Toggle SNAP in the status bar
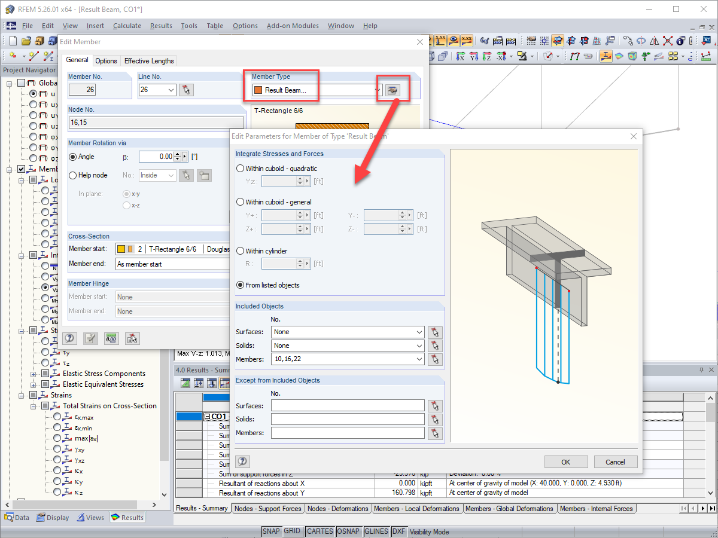The height and width of the screenshot is (538, 718). point(271,531)
